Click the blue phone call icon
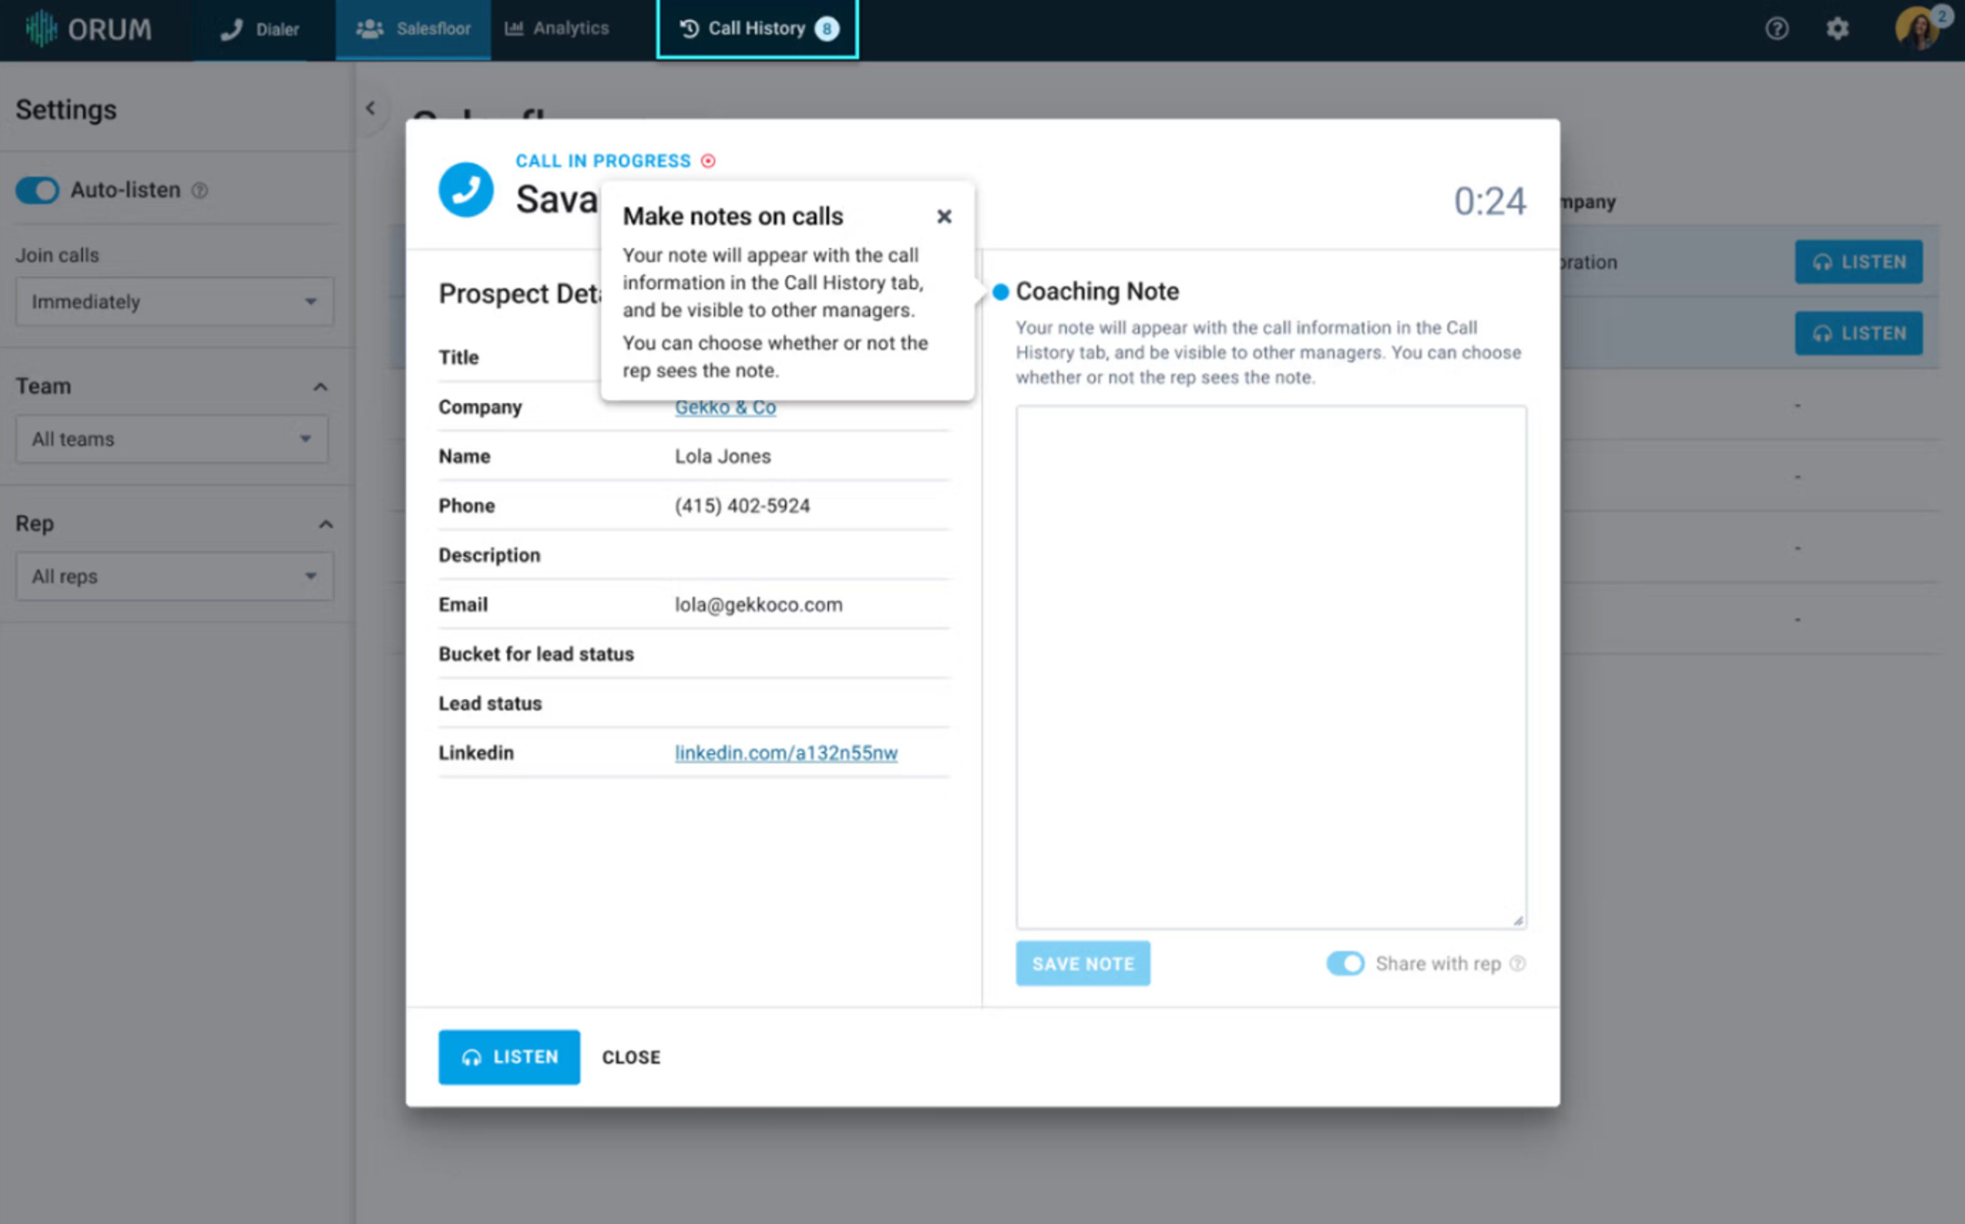Screen dimensions: 1965x1224 [x=466, y=190]
